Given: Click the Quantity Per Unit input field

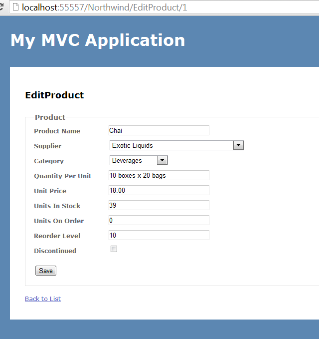Looking at the screenshot, I should coord(159,175).
